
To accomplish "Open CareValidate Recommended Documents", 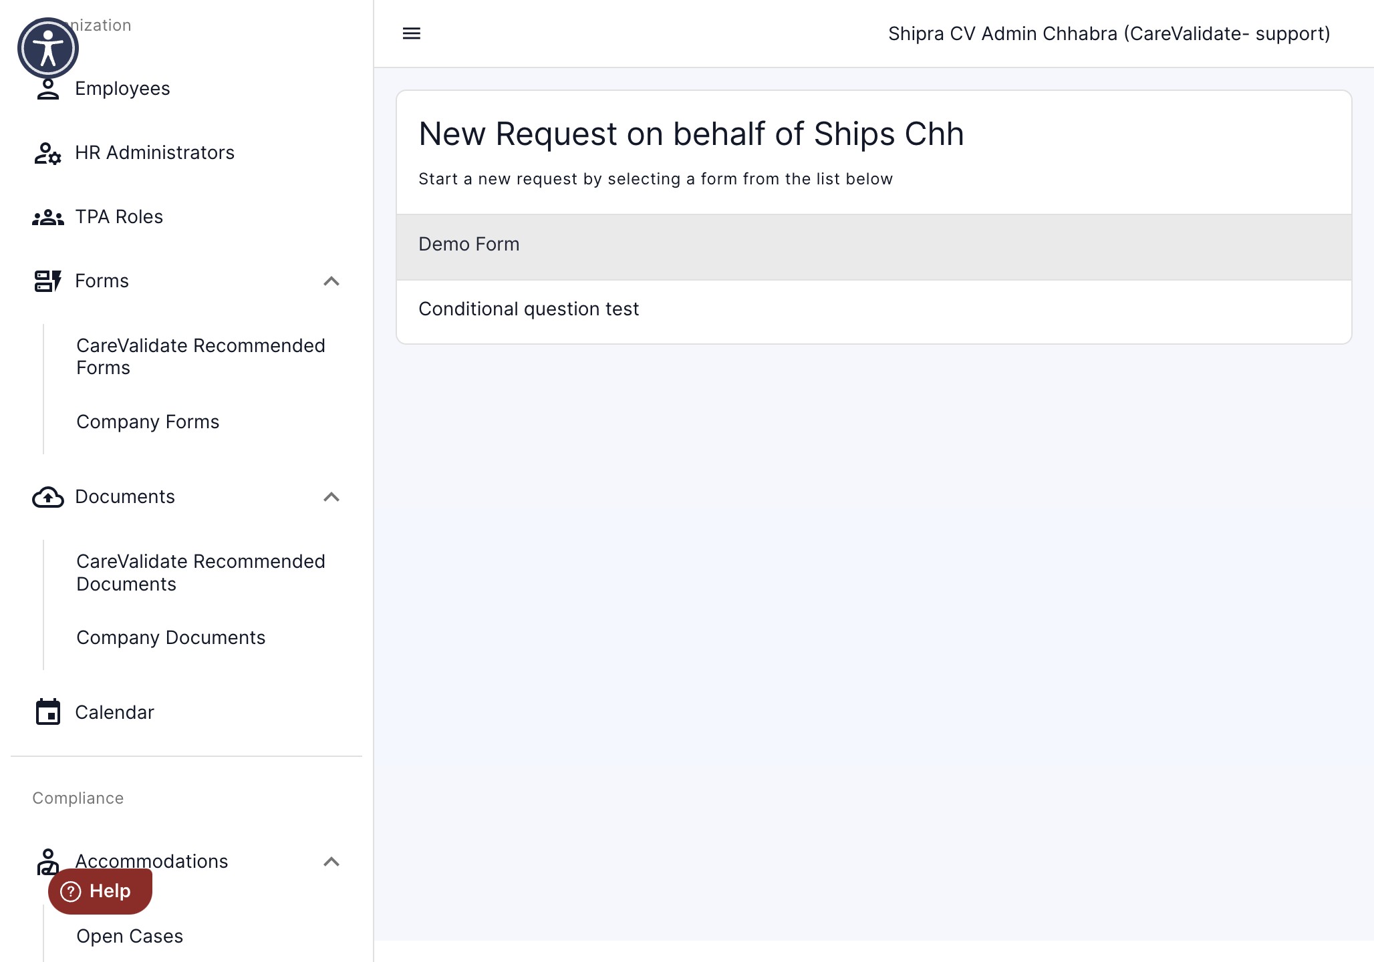I will 200,573.
